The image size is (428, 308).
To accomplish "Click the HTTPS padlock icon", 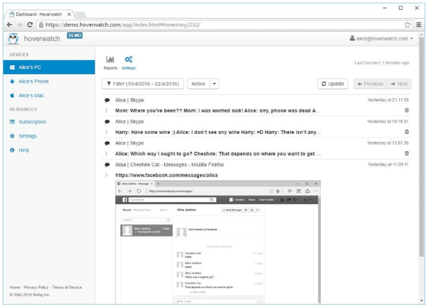I will click(x=41, y=25).
